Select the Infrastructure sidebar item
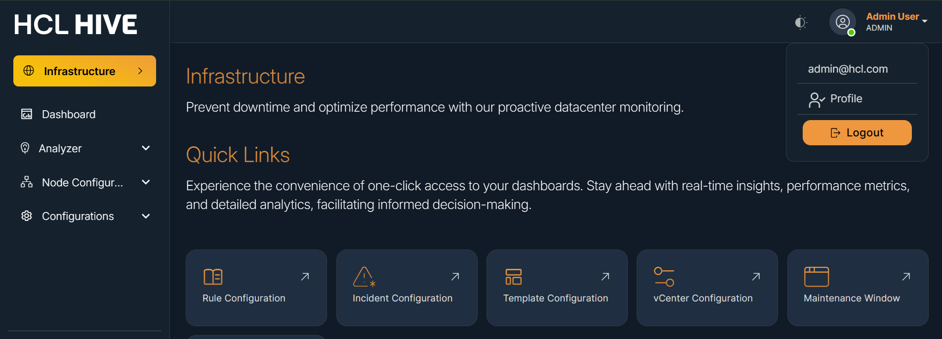942x339 pixels. click(84, 71)
